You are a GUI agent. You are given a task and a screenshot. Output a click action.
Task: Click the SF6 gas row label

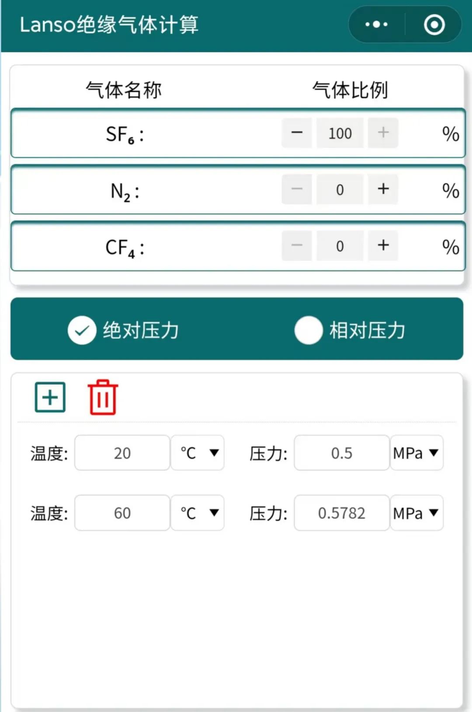tap(124, 134)
